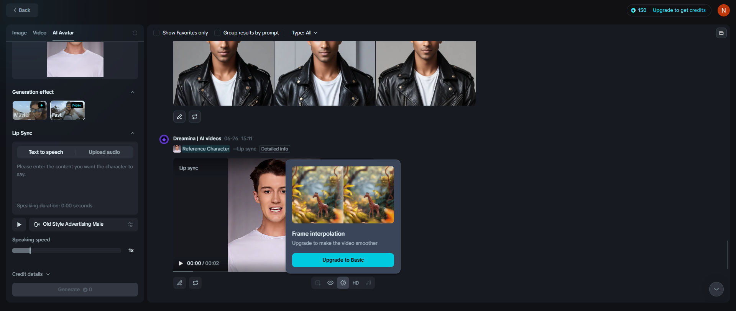
Task: Click the reset icon beside AI Avatar tab
Action: 135,33
